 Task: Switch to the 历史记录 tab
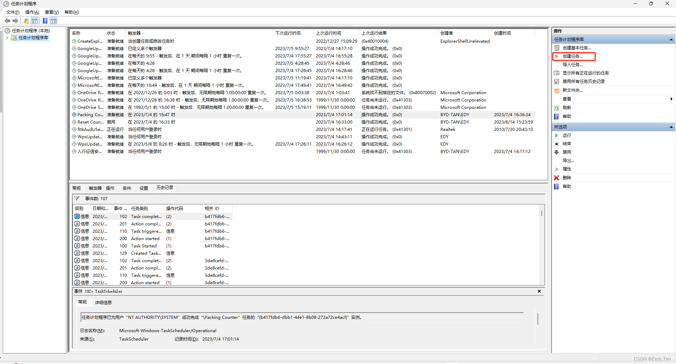coord(165,188)
